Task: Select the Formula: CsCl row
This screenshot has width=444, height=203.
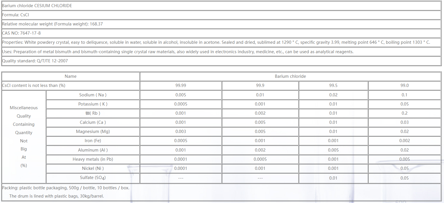Action: point(15,15)
